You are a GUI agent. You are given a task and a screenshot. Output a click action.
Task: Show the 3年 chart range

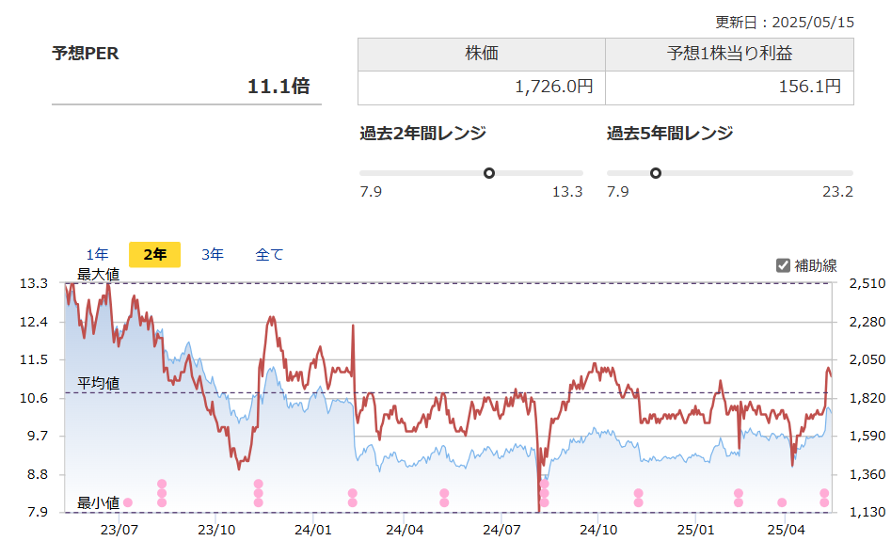point(212,254)
